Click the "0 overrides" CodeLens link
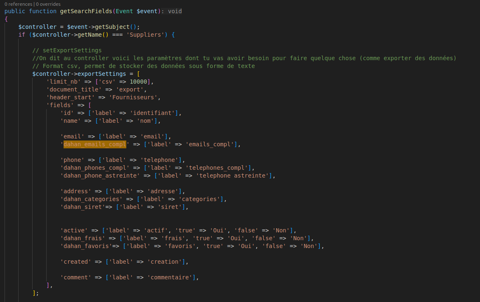 (x=48, y=4)
